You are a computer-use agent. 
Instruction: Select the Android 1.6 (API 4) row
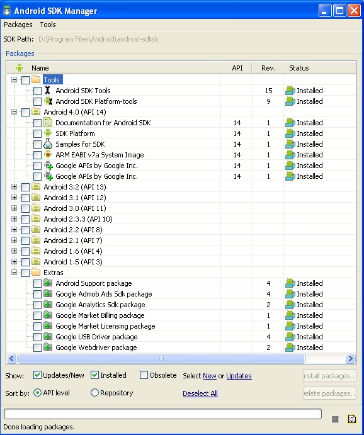coord(181,251)
